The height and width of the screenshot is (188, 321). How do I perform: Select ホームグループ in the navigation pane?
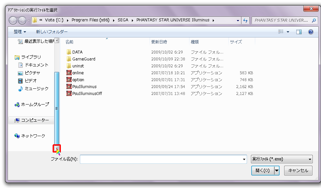click(32, 104)
